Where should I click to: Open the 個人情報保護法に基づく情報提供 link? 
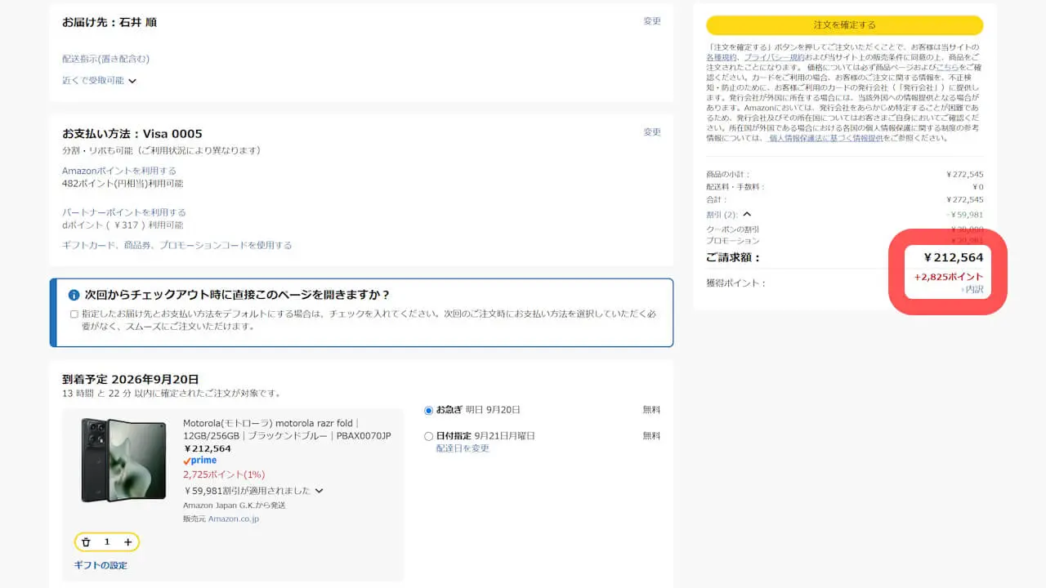click(825, 138)
